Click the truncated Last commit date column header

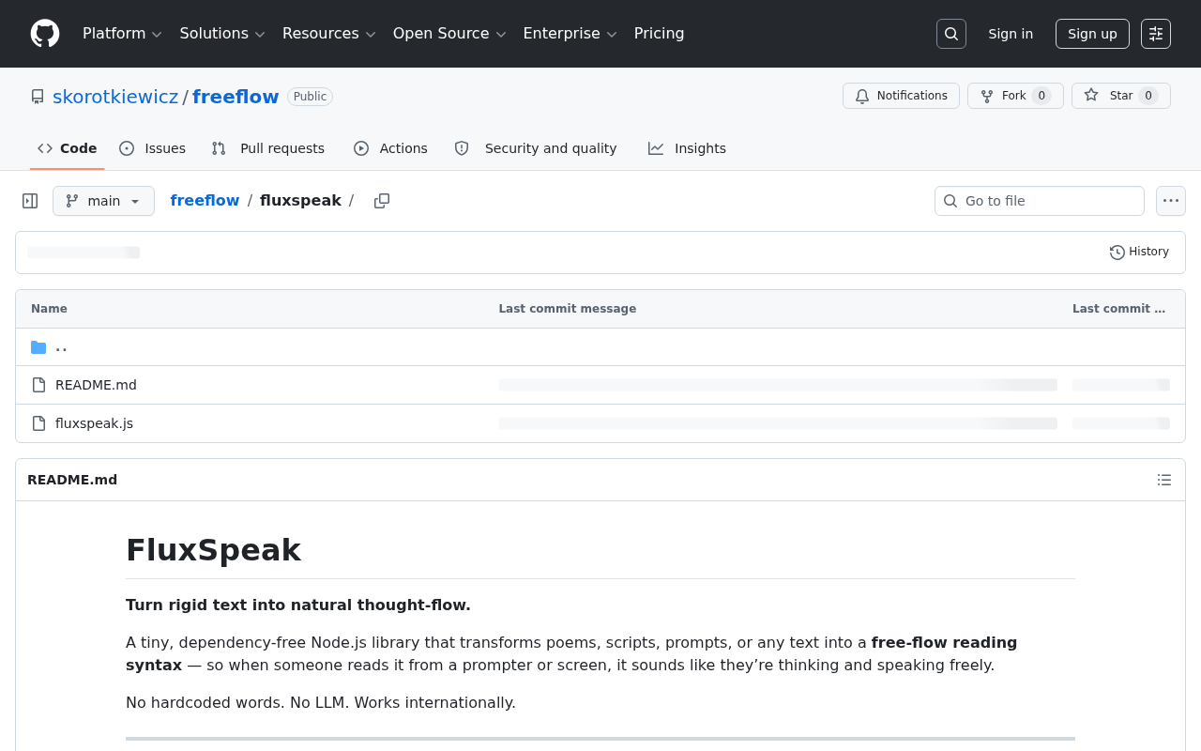[x=1119, y=309]
